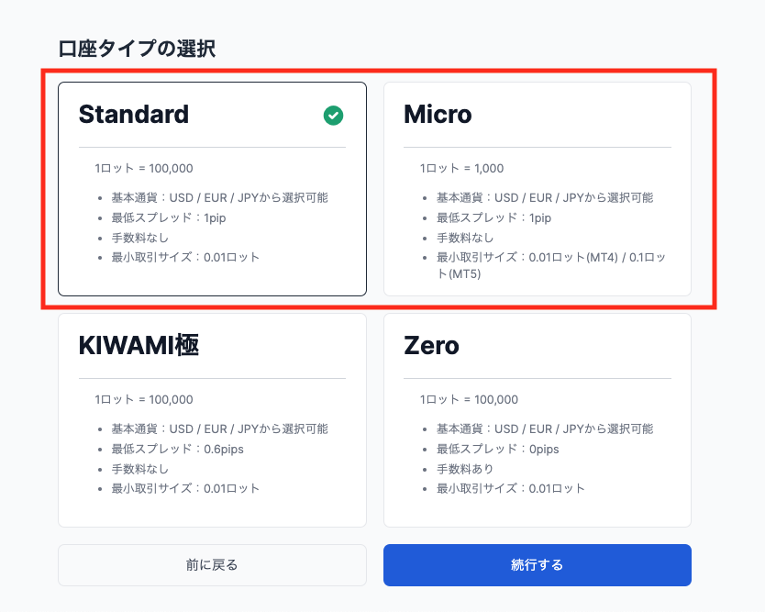Click Micro's 最低スプレッド:1pip bullet

[493, 217]
